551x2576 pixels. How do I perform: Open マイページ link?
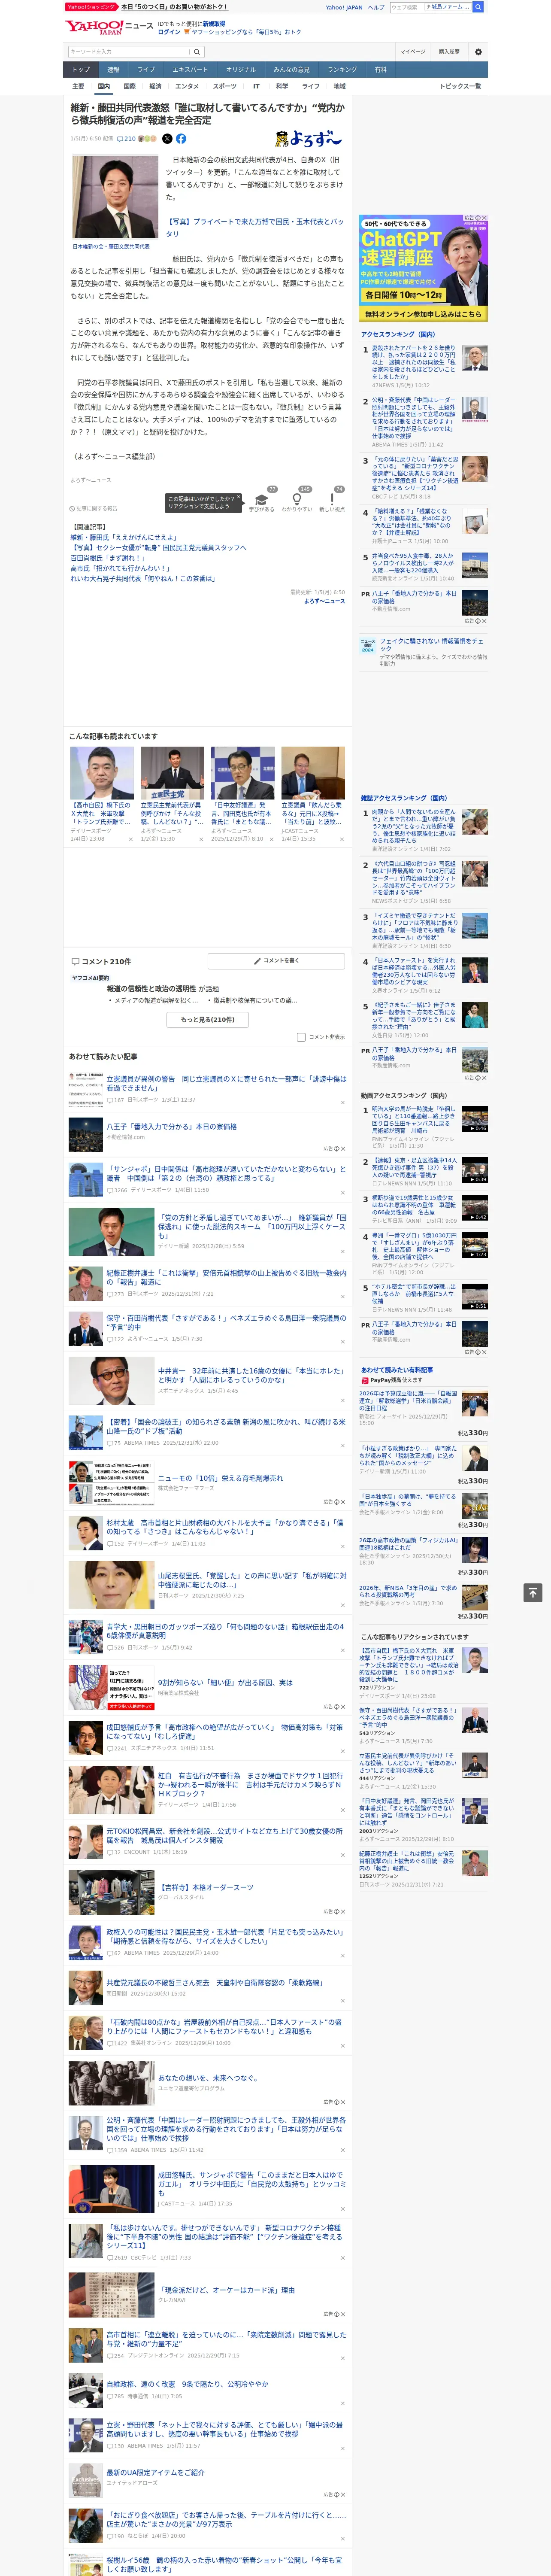412,51
